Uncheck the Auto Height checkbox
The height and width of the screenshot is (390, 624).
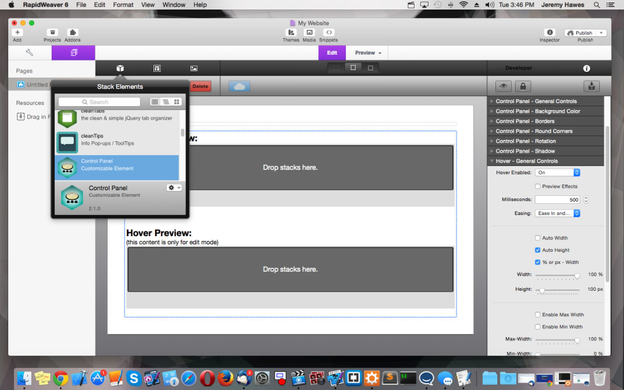pos(537,250)
